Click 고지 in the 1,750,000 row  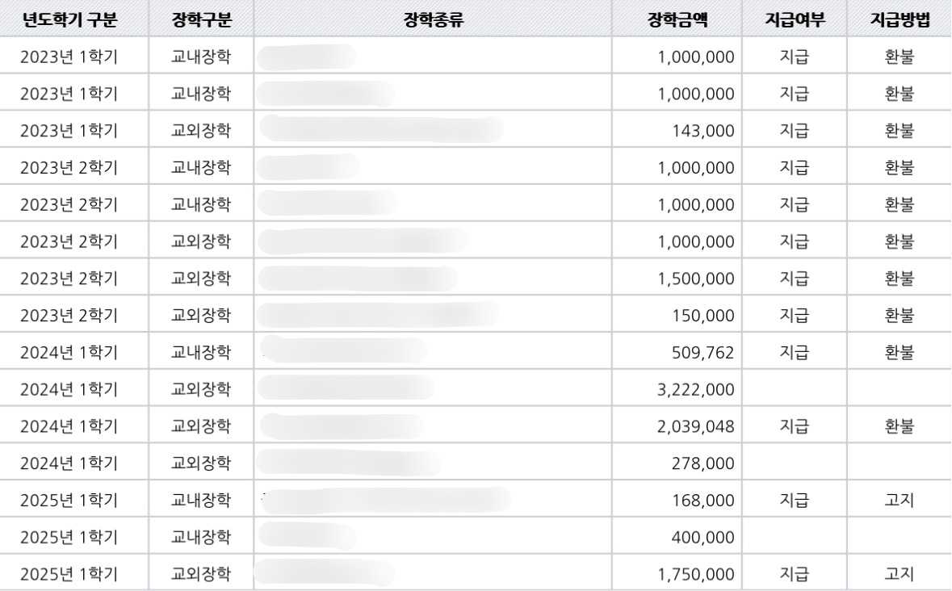click(900, 574)
